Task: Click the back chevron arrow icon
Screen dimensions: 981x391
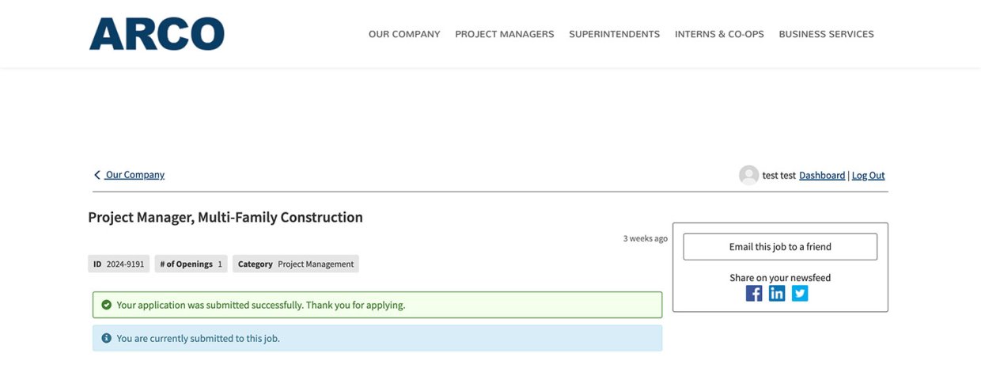Action: (x=97, y=175)
